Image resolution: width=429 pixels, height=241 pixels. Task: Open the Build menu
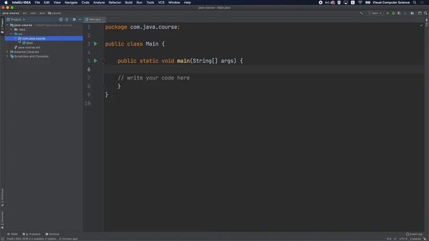click(x=129, y=3)
